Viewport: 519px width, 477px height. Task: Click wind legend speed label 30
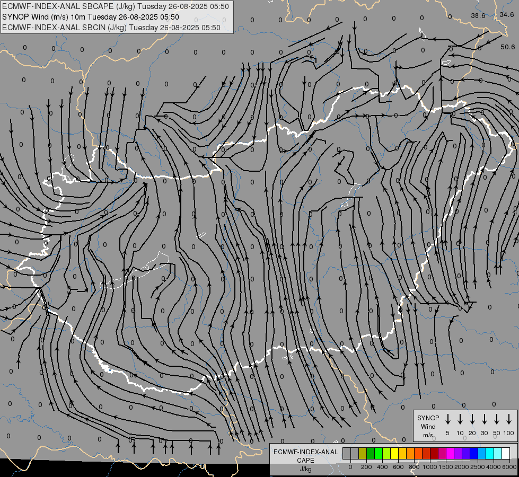484,433
